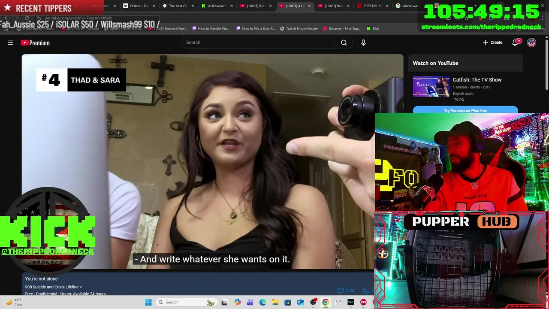Click the YouTube search magnifier button
Screen dimensions: 549x309
344,42
